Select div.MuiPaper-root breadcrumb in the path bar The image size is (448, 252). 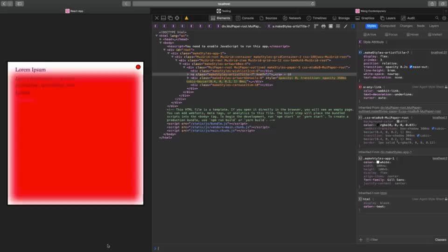click(239, 26)
